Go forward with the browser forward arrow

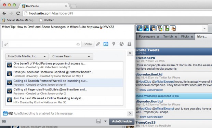(x=11, y=13)
